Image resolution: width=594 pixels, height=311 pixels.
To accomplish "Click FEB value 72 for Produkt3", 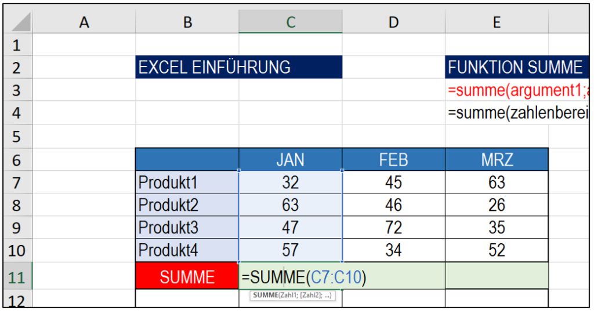I will tap(394, 228).
